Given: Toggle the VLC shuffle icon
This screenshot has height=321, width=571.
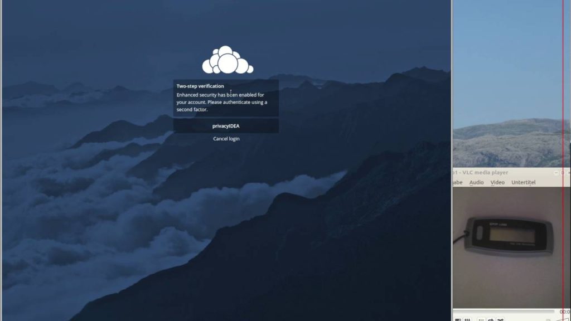Looking at the screenshot, I should tap(499, 319).
